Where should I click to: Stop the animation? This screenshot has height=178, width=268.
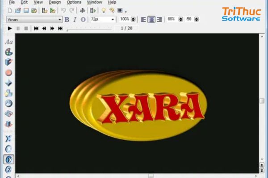pos(26,28)
